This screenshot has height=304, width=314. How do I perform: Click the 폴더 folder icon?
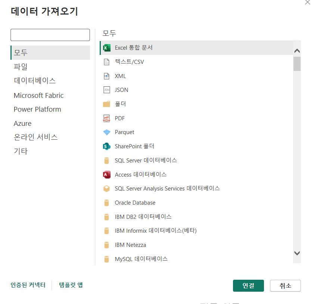(106, 104)
